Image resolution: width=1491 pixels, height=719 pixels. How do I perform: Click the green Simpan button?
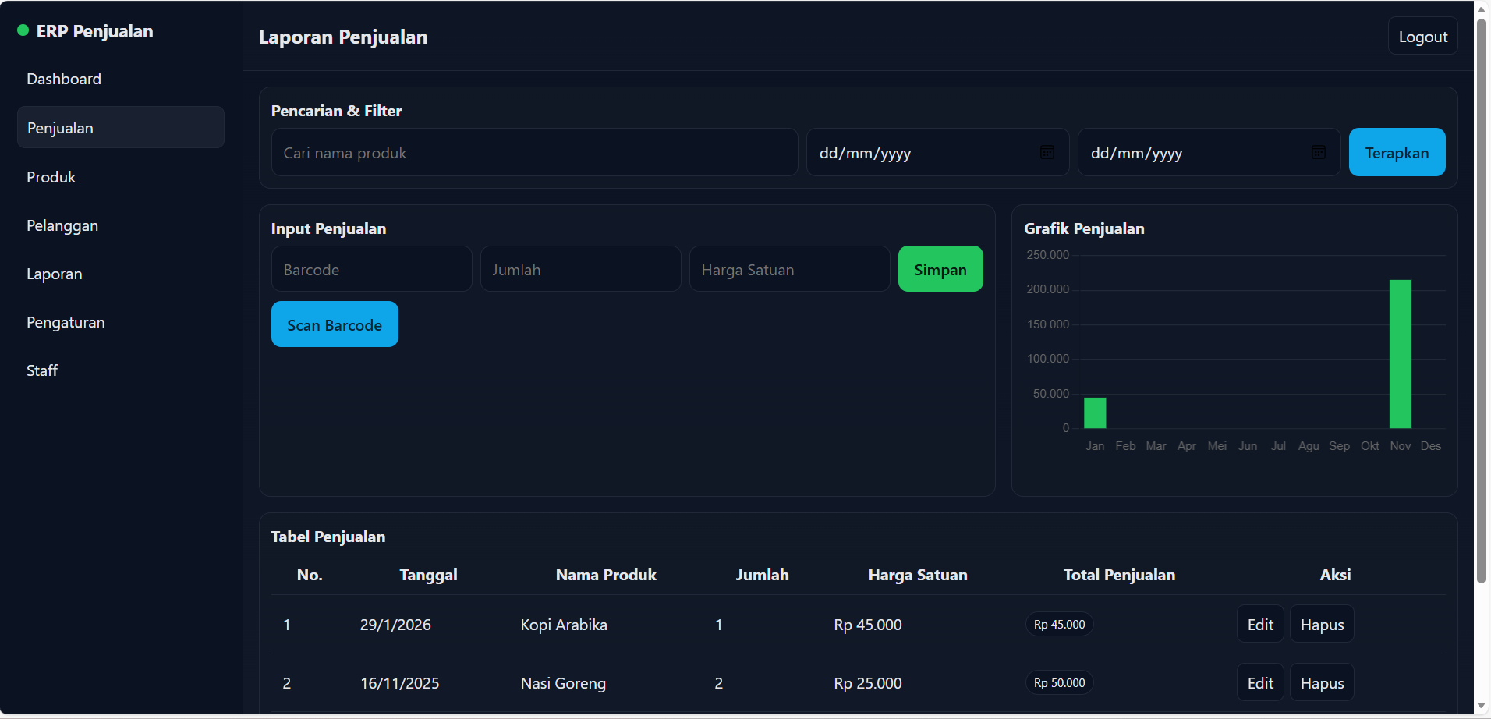tap(940, 269)
